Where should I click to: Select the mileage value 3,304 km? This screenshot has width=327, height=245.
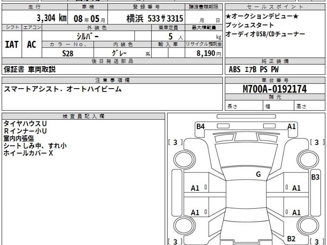pyautogui.click(x=52, y=18)
